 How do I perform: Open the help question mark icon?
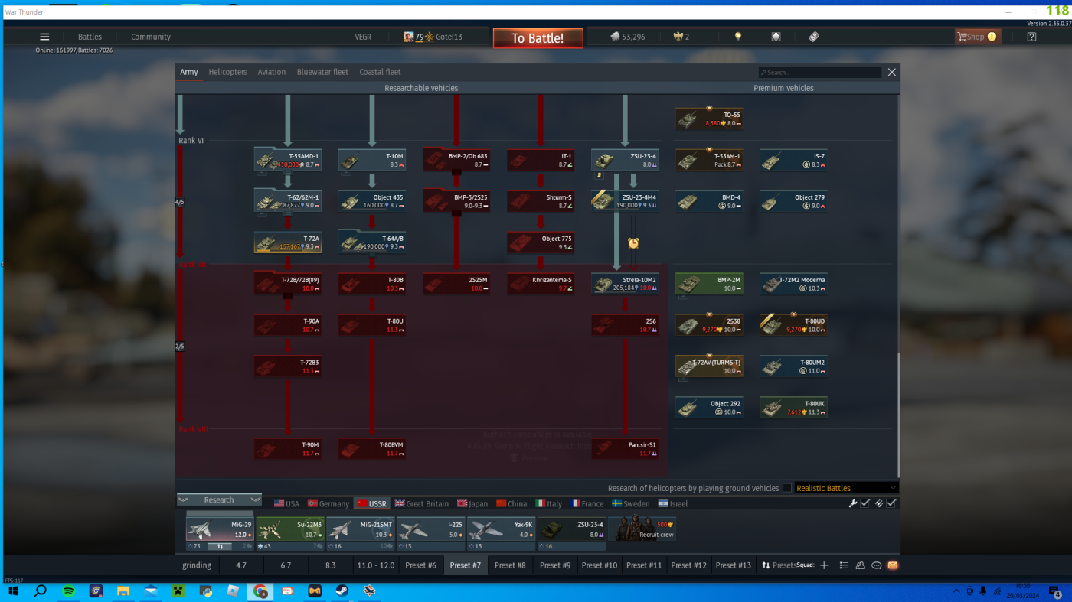1031,37
